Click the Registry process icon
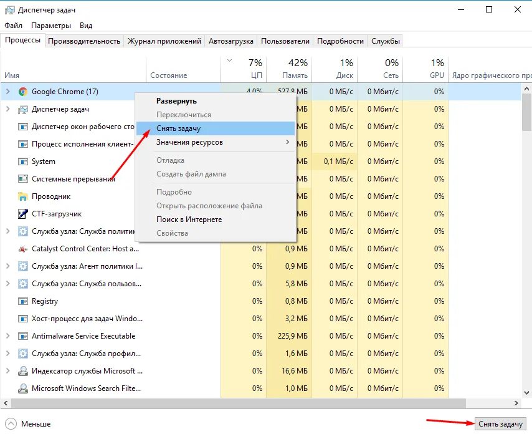Viewport: 532px width, 439px height. pos(22,301)
